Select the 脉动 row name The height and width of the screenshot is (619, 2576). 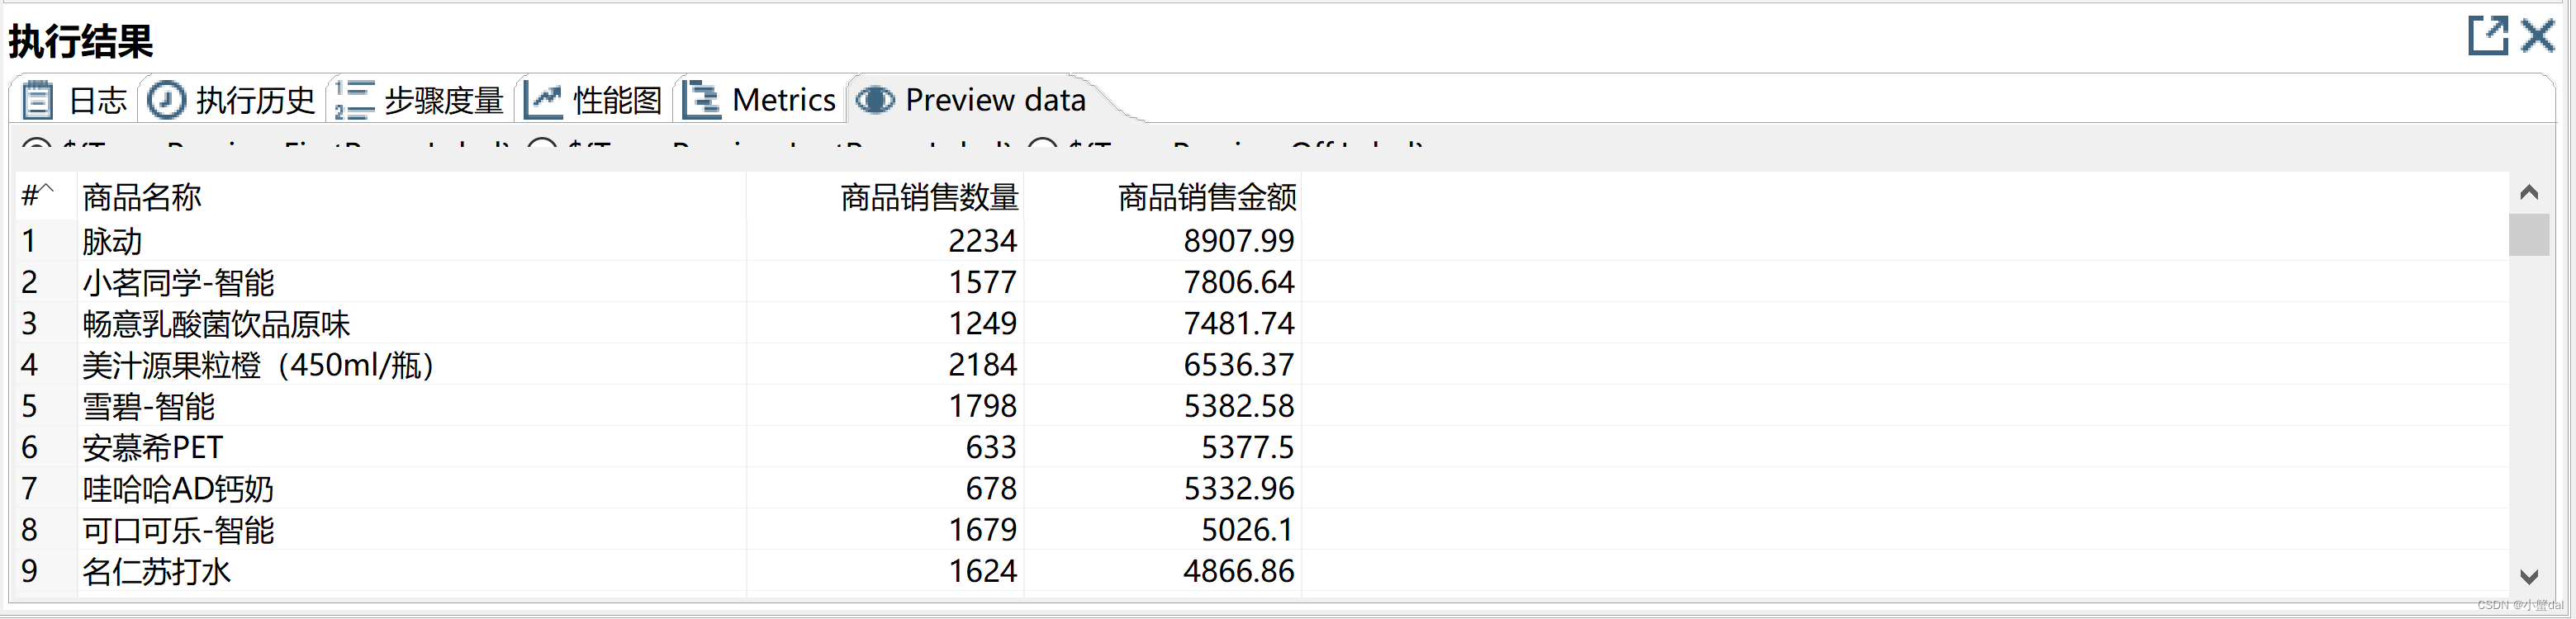pos(112,241)
